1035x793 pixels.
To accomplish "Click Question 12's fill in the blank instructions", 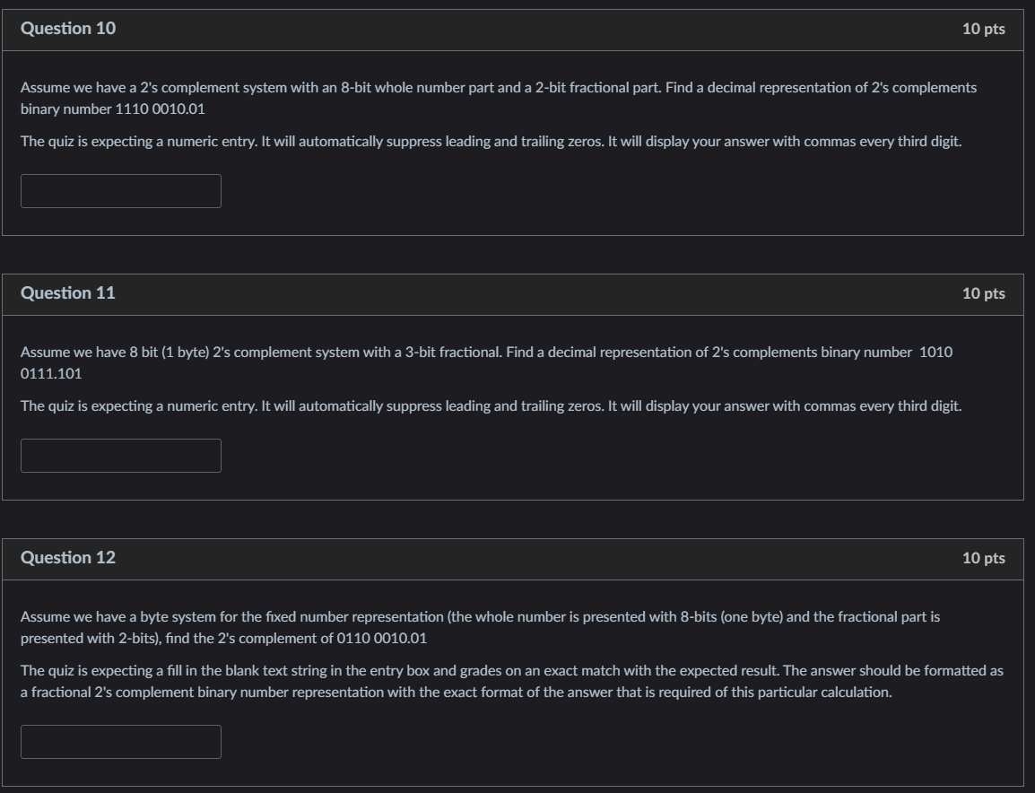I will 511,682.
